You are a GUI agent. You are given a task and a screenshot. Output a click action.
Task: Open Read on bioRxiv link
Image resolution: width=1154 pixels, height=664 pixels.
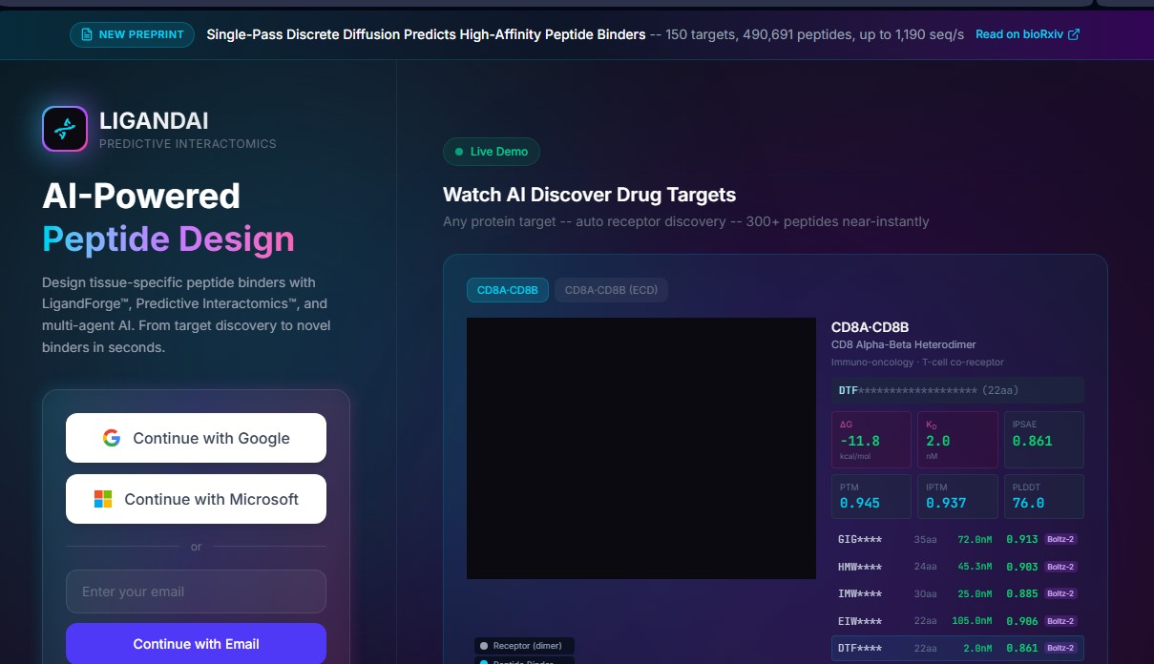click(1028, 34)
